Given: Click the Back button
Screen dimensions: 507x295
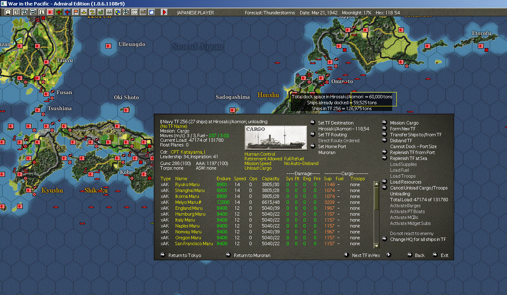Looking at the screenshot, I should (420, 255).
